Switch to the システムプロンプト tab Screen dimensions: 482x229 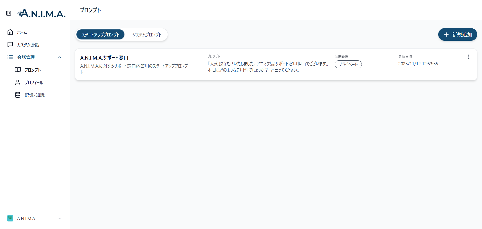point(147,34)
